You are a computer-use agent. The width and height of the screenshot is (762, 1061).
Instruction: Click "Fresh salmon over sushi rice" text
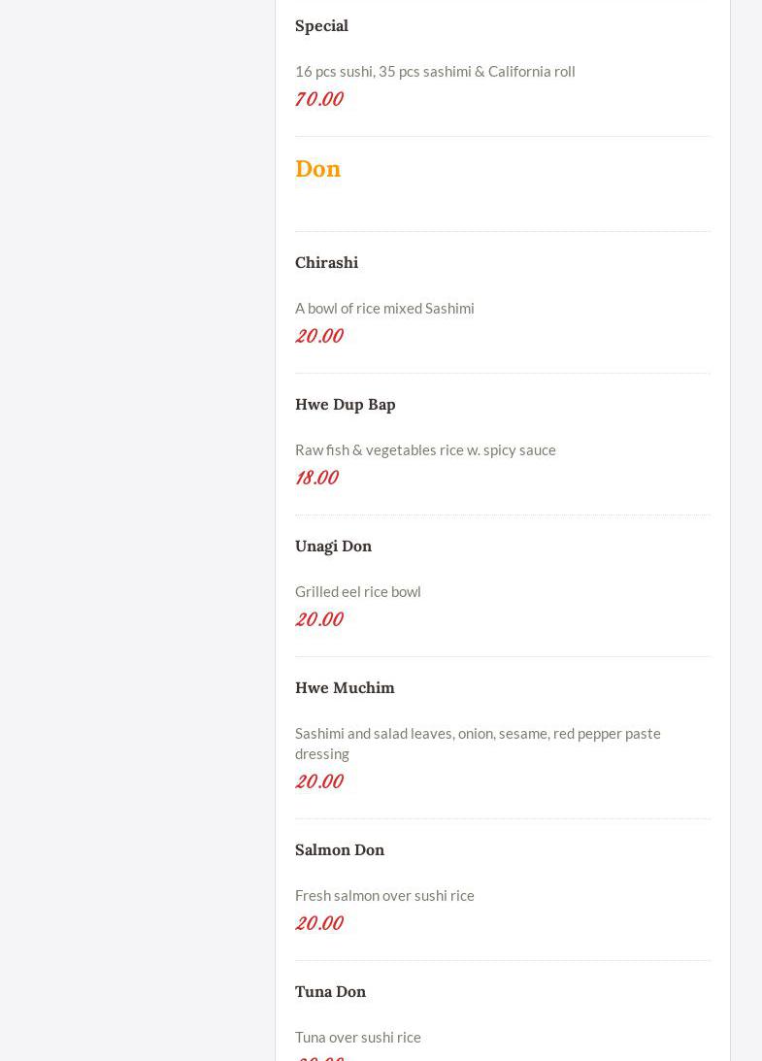point(384,895)
